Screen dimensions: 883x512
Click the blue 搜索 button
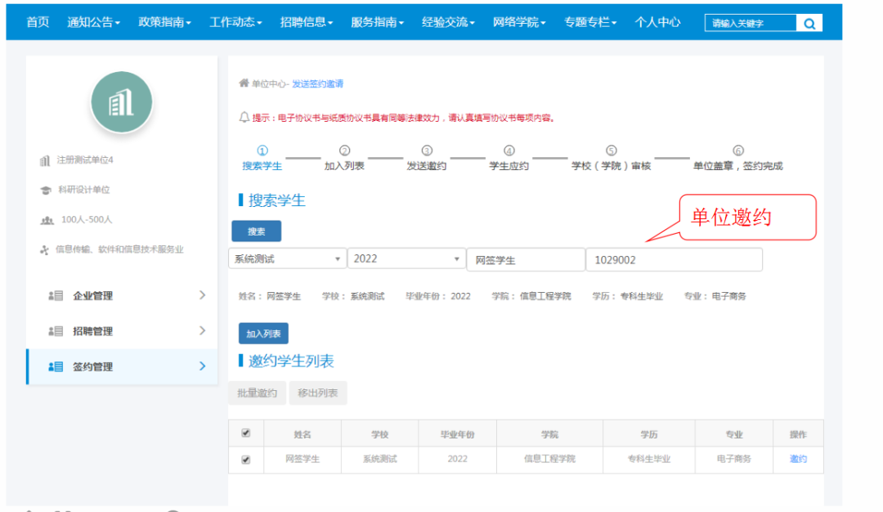[256, 231]
